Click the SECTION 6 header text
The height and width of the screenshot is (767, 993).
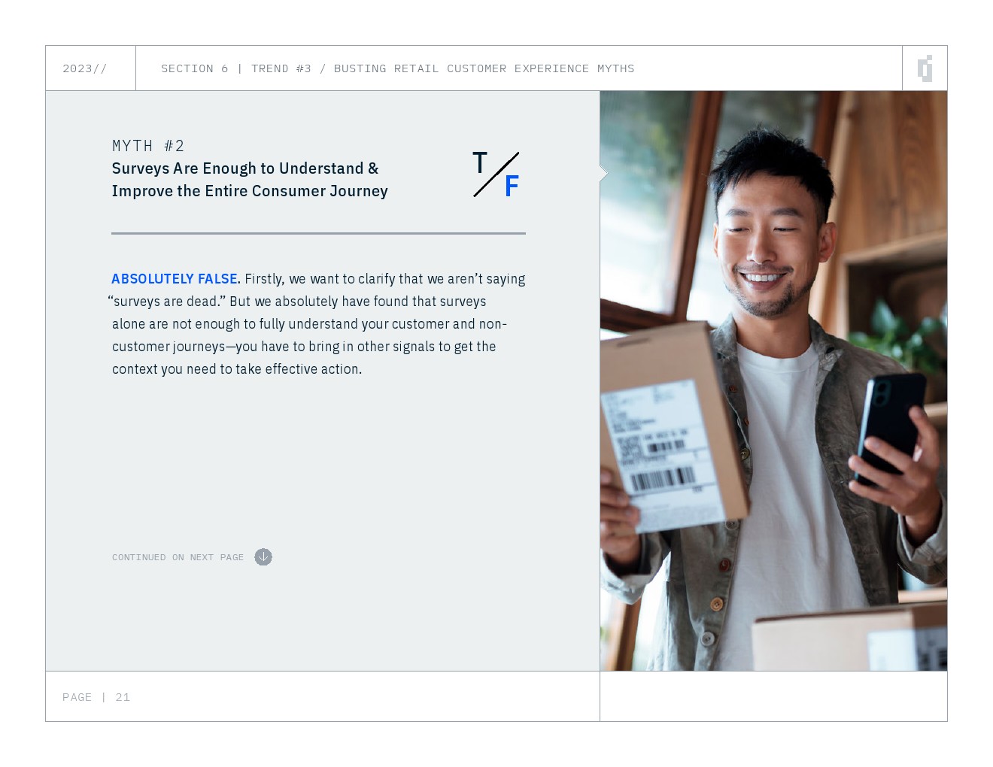(194, 68)
